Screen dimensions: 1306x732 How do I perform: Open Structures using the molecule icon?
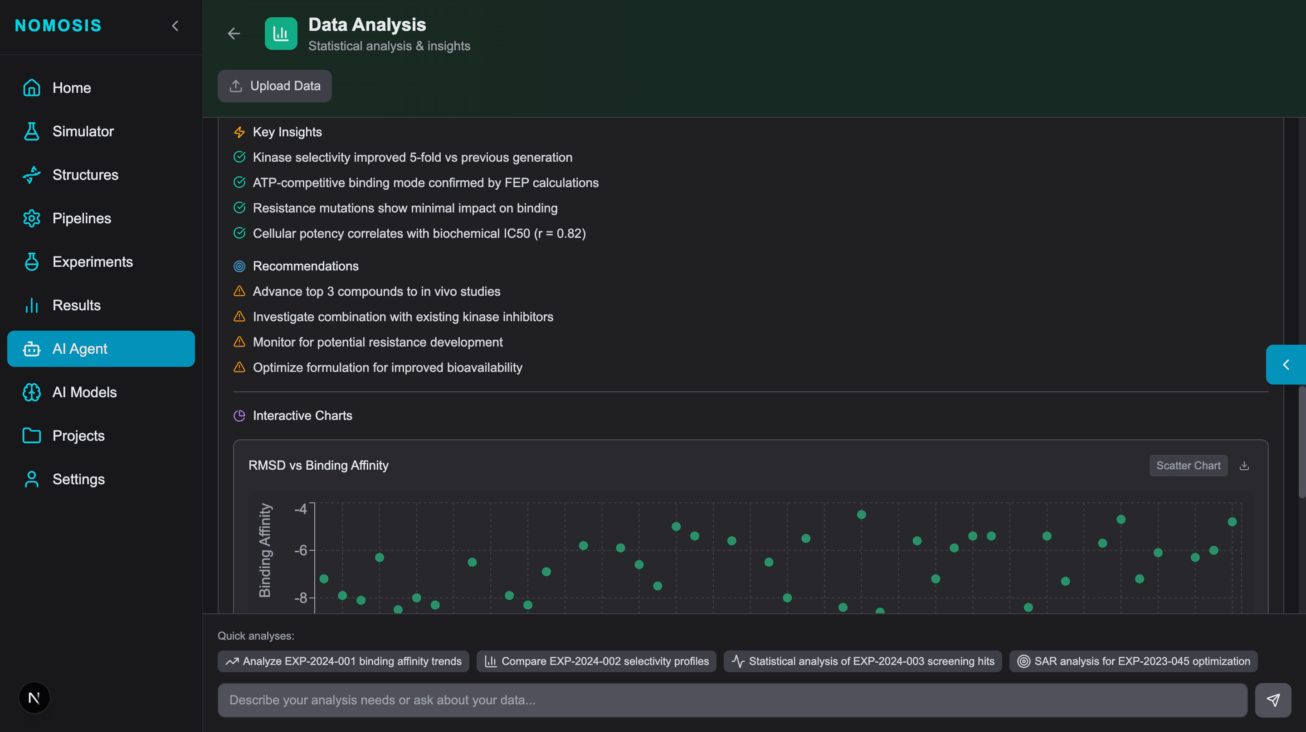click(31, 175)
